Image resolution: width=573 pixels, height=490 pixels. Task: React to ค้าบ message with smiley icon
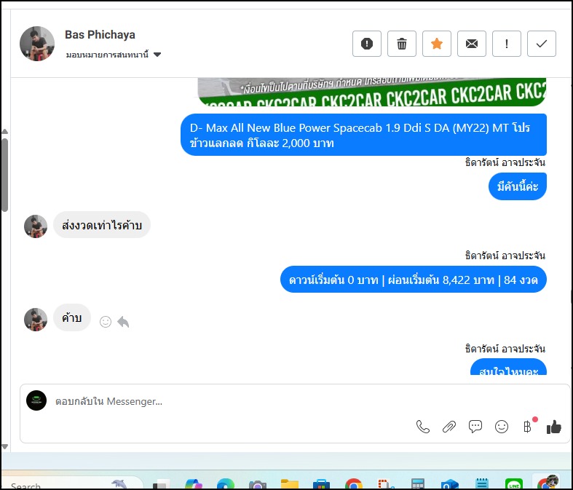[106, 322]
